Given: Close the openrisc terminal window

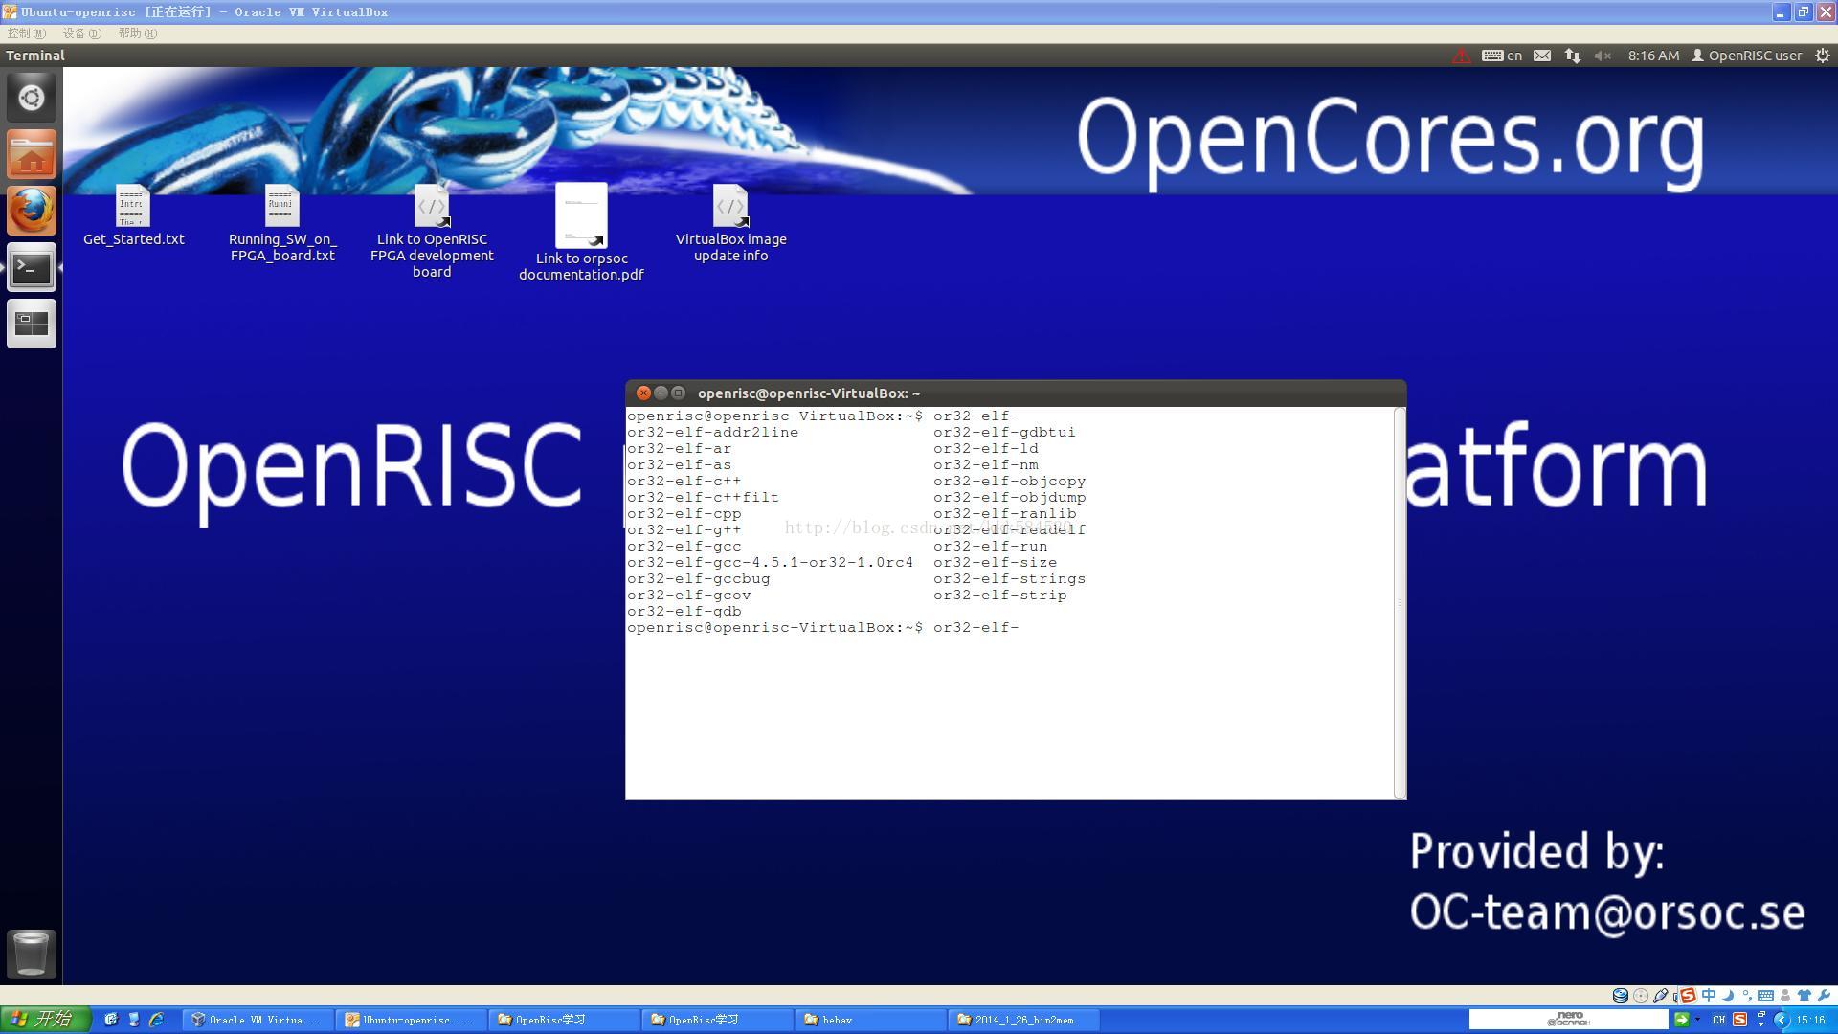Looking at the screenshot, I should [643, 393].
